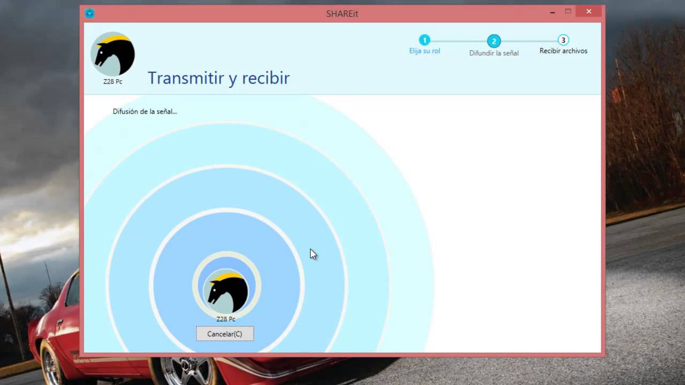This screenshot has height=385, width=685.
Task: Click the Difundir la señal step label
Action: pyautogui.click(x=494, y=53)
